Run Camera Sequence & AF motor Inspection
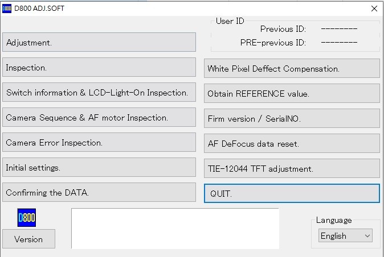 [x=99, y=117]
